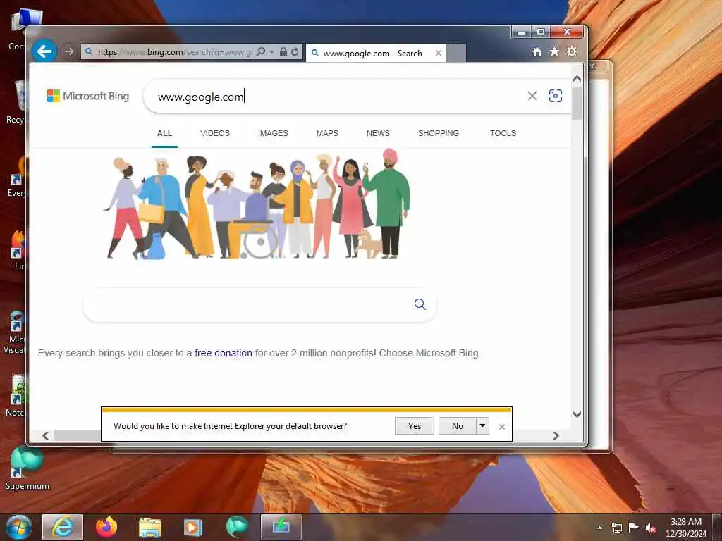Click the taskbar download installer window icon

281,527
